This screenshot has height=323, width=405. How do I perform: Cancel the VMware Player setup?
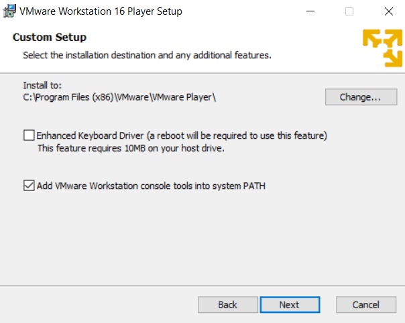[x=365, y=304]
